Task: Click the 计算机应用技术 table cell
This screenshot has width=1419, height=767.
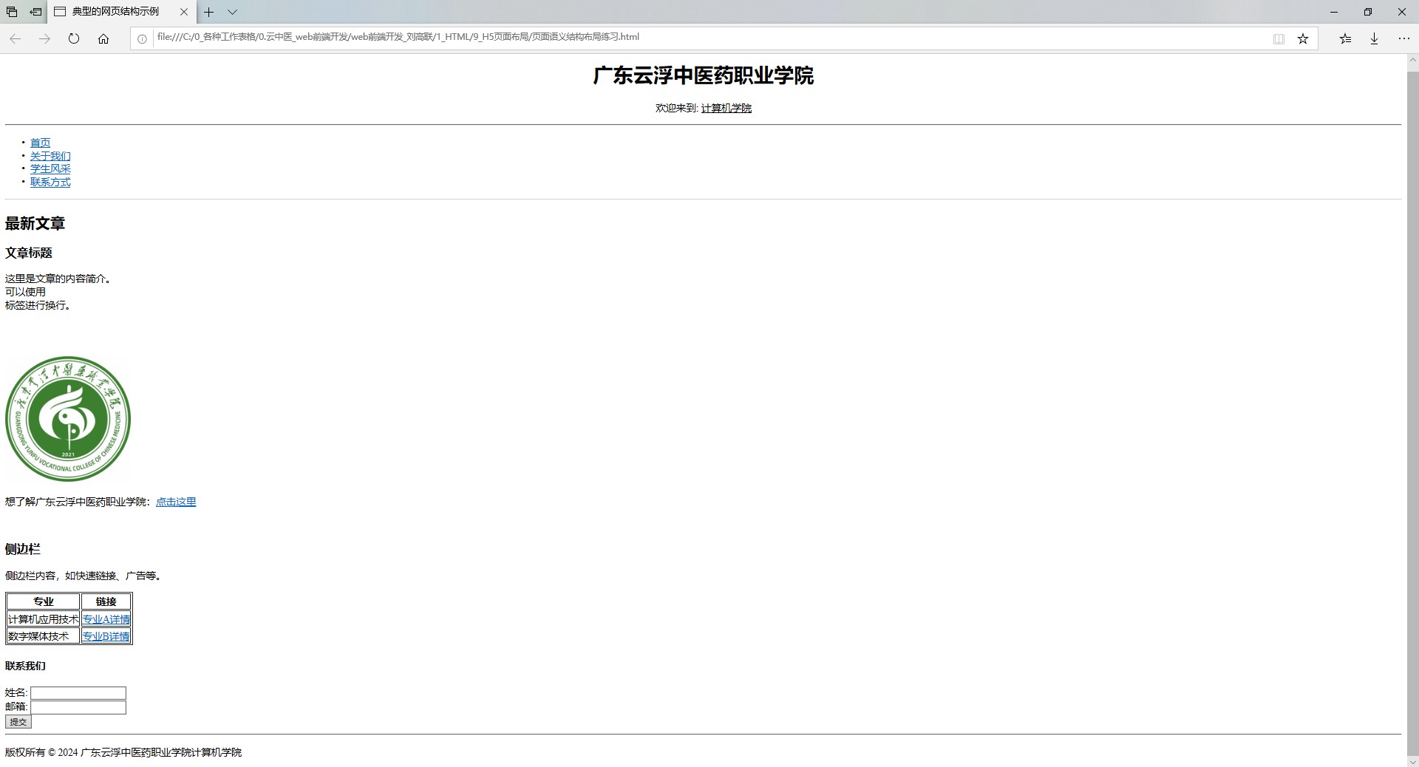Action: point(44,619)
